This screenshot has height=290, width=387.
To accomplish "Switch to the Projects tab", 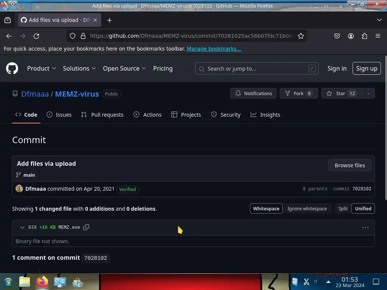I will pos(186,115).
